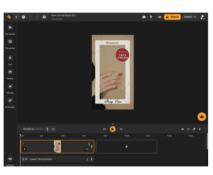
Task: Undo the last action
Action: [31, 17]
